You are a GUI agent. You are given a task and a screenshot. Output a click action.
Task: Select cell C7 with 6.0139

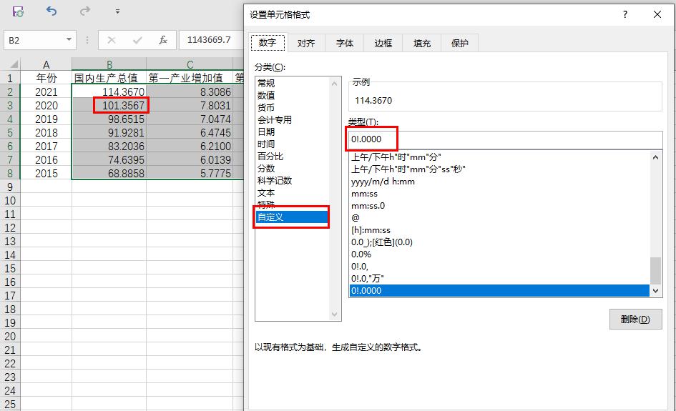190,160
